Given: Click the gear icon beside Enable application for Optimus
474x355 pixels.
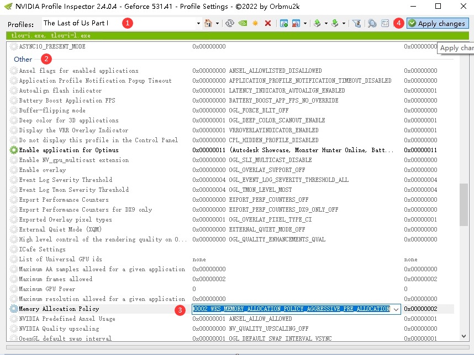Looking at the screenshot, I should [x=14, y=150].
